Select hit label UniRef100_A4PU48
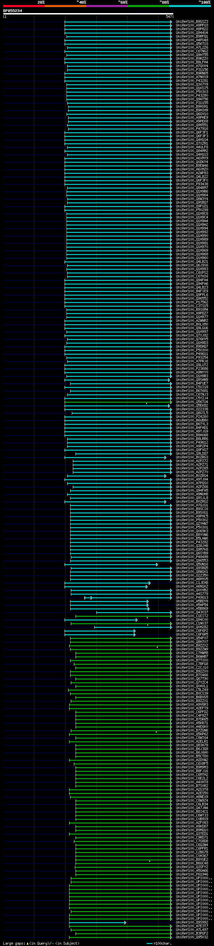Viewport: 214px width, 946px height. tap(192, 40)
